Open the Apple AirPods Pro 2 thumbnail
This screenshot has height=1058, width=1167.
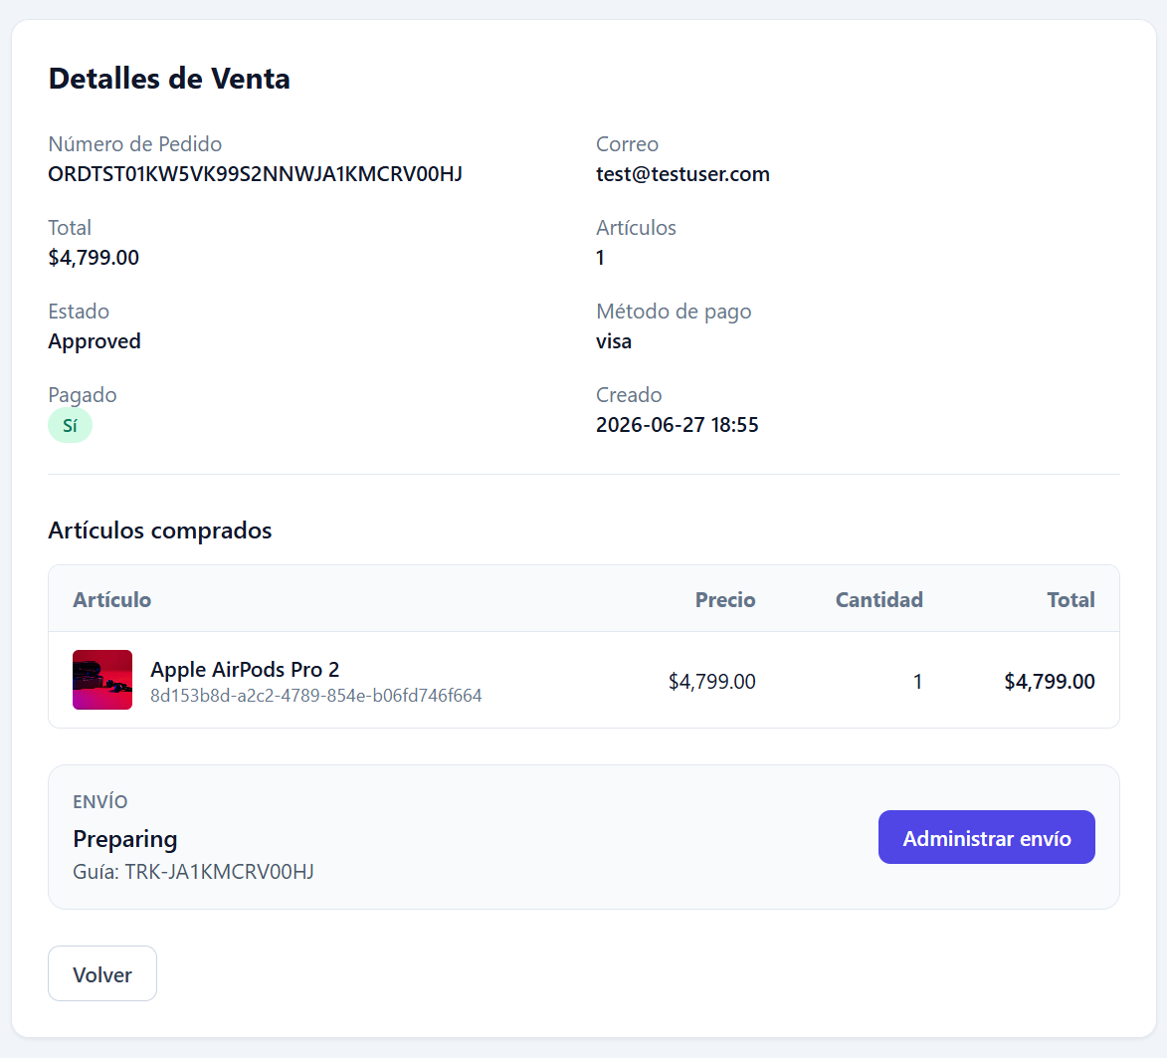click(101, 680)
